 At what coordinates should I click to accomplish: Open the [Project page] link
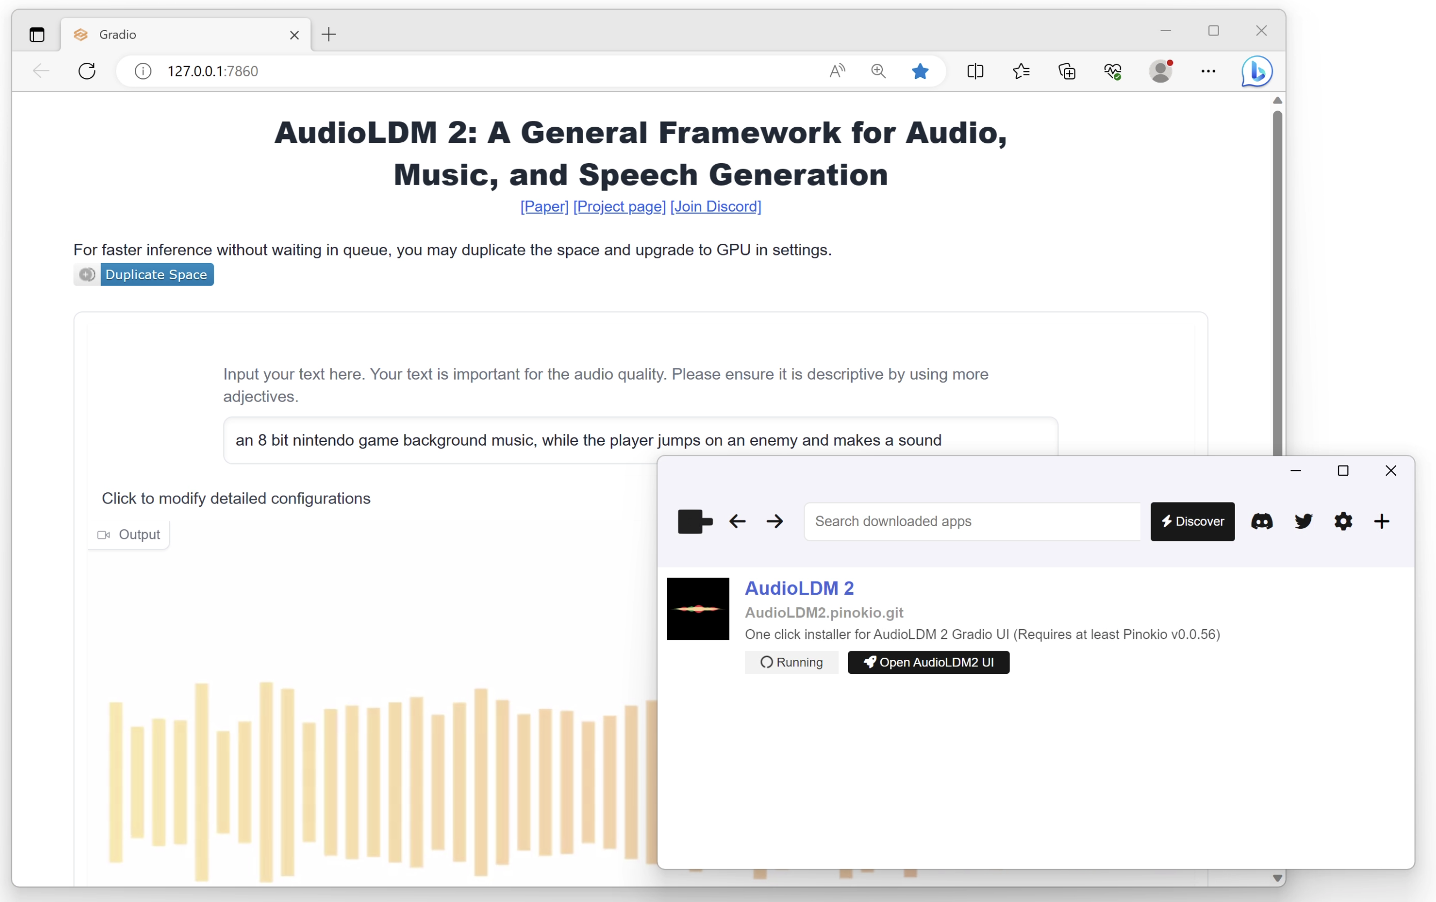tap(619, 206)
